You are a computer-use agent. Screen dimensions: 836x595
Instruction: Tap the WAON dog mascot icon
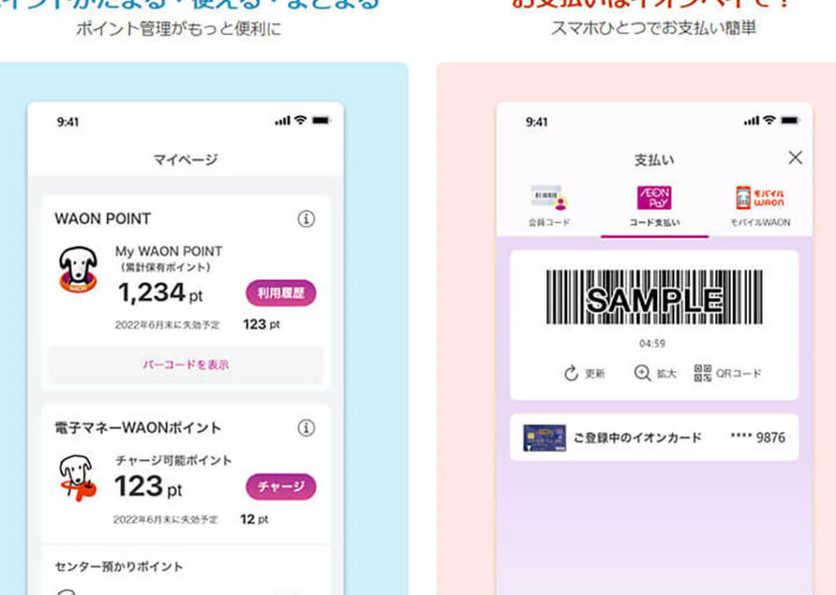pos(78,270)
